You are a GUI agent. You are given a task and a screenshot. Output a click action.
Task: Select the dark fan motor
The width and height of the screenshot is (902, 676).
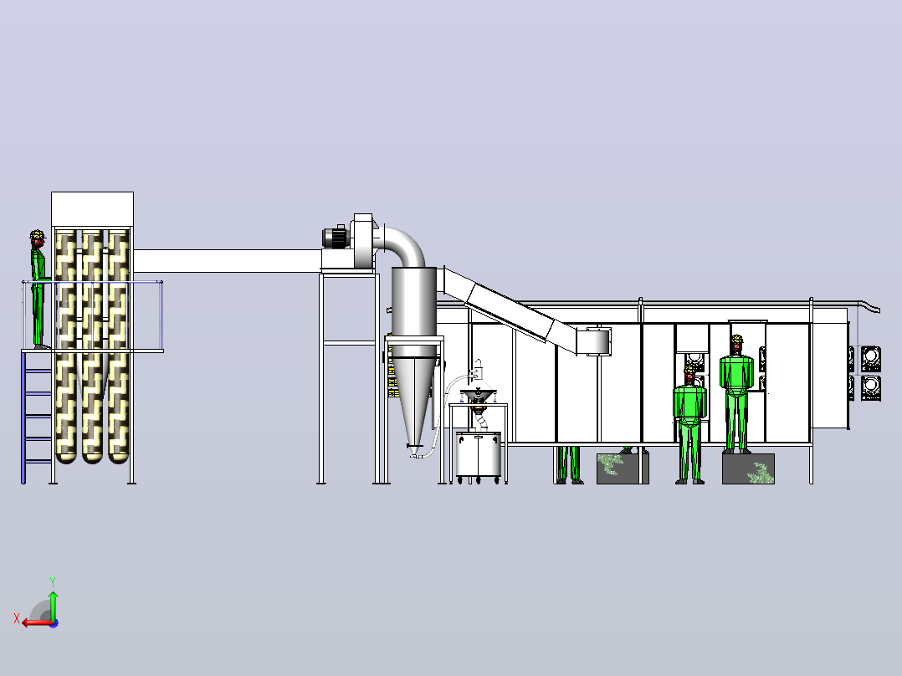tap(336, 237)
